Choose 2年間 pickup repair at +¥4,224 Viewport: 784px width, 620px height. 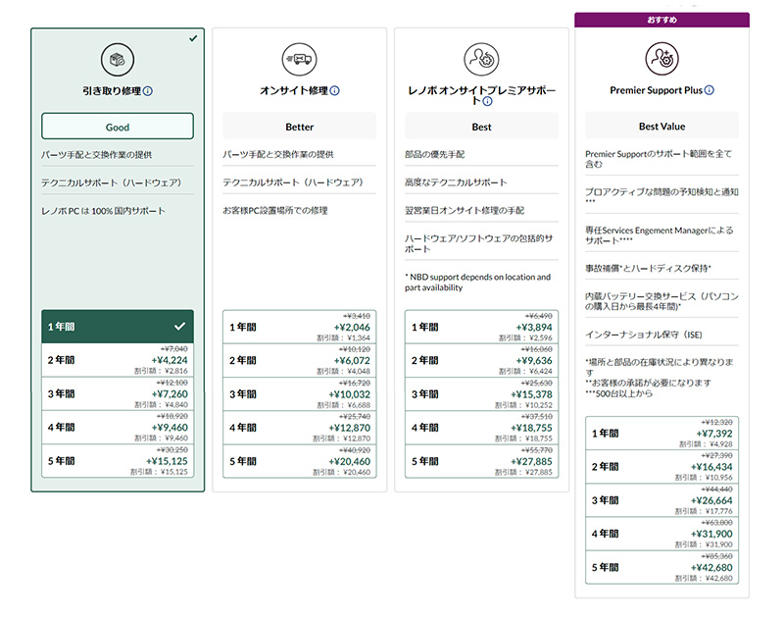tap(118, 360)
